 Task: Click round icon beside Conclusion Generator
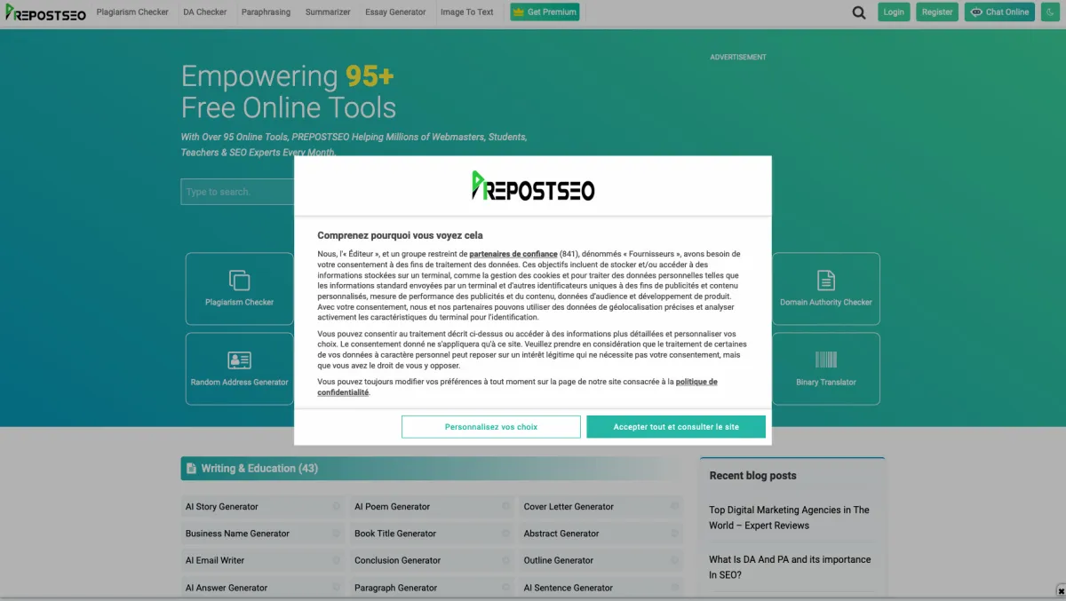coord(505,560)
